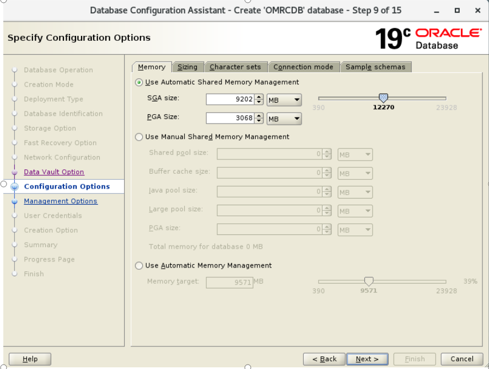Screen dimensions: 489x369
Task: Open the Help dialog
Action: [x=30, y=359]
